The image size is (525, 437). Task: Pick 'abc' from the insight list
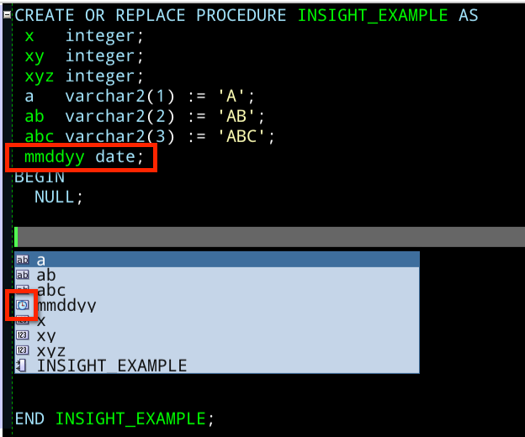click(x=216, y=290)
